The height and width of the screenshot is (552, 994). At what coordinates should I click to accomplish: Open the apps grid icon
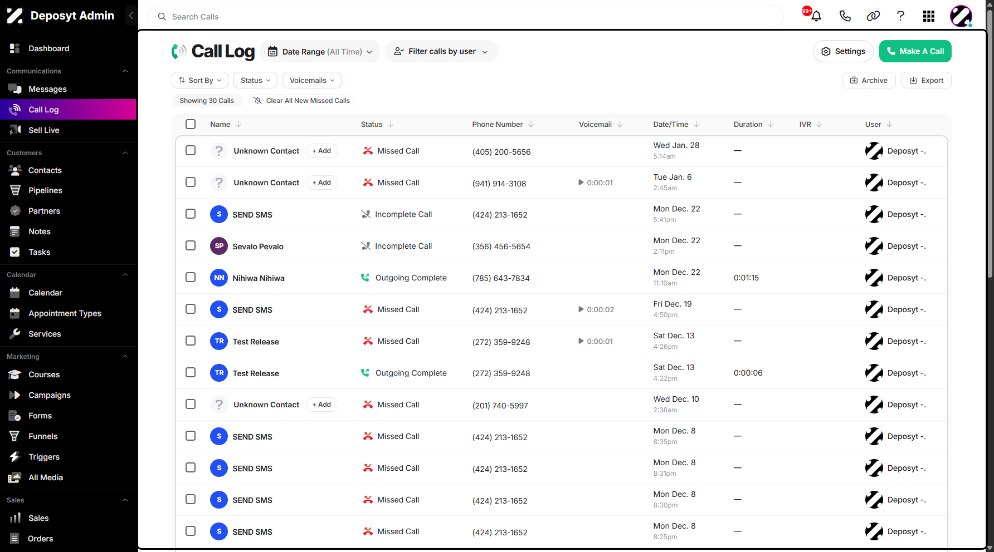click(x=929, y=16)
